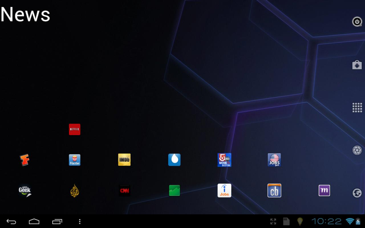Launch the CNN app

[125, 191]
